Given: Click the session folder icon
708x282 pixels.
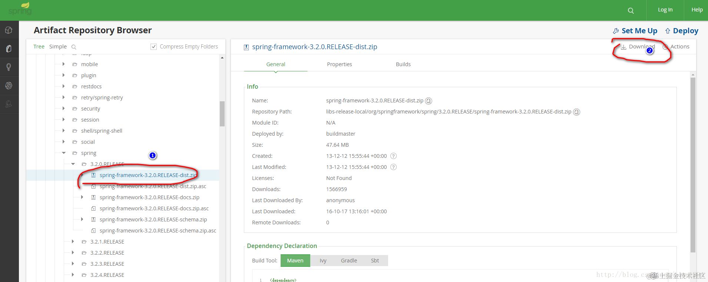Looking at the screenshot, I should pos(75,120).
